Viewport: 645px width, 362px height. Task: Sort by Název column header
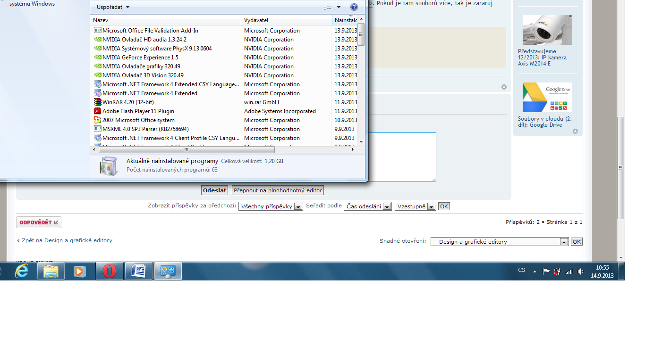pos(166,20)
